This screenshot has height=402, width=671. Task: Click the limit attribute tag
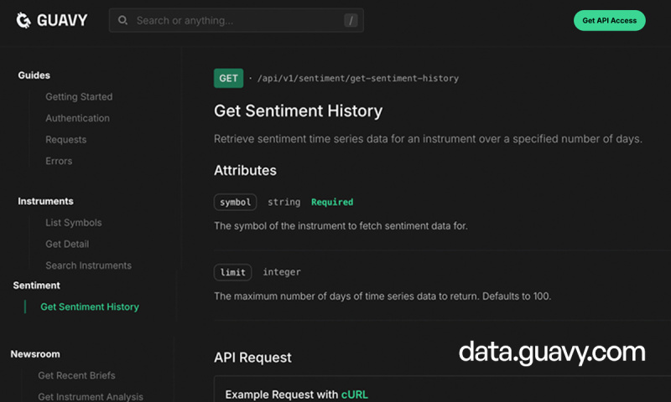232,272
